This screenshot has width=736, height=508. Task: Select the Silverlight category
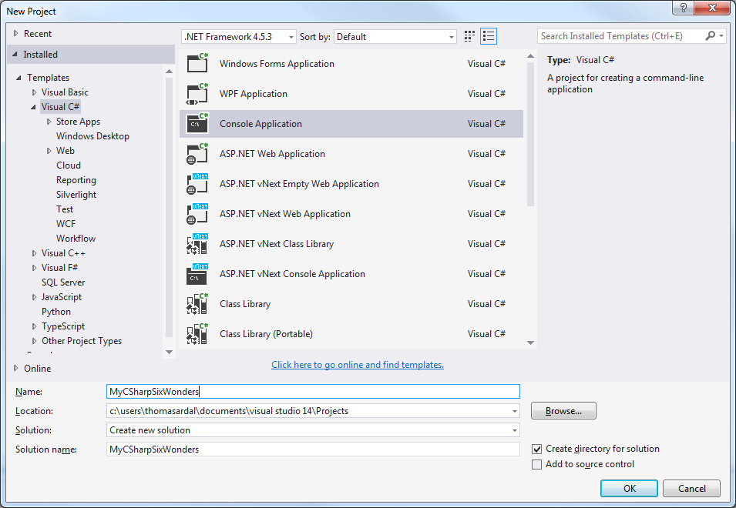point(76,195)
